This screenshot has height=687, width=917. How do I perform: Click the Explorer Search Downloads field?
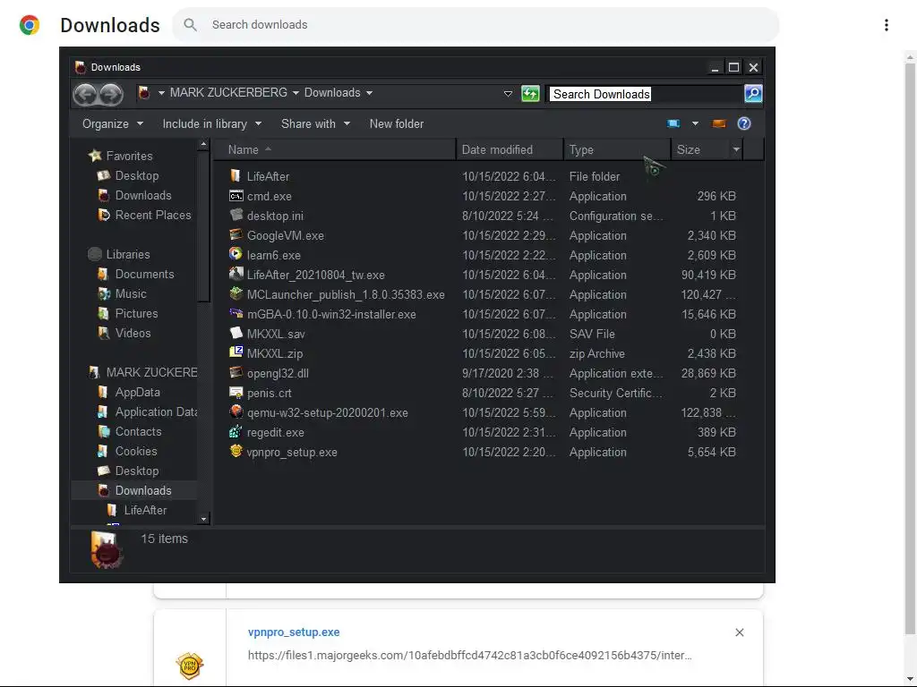(x=646, y=94)
